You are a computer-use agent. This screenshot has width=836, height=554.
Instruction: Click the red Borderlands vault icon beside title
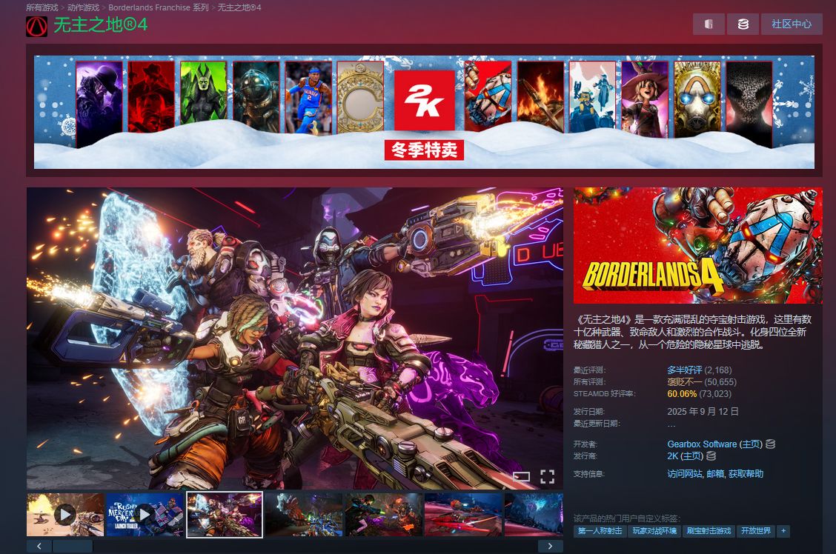pyautogui.click(x=37, y=27)
